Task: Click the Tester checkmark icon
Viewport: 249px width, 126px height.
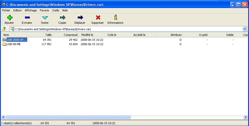Action: (45, 18)
